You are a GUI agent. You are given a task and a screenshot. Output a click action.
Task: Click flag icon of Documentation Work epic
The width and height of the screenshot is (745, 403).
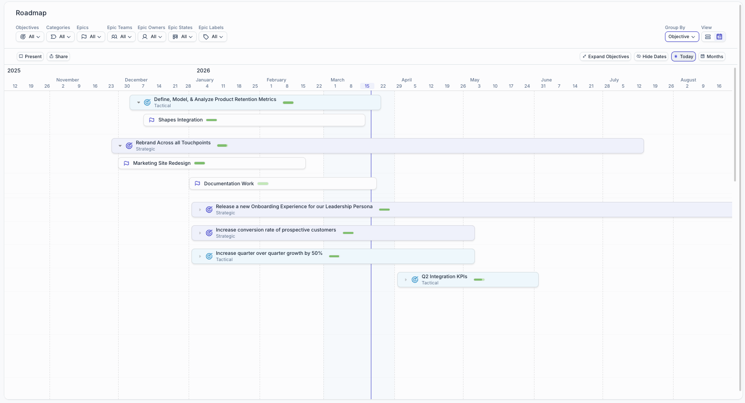coord(198,183)
